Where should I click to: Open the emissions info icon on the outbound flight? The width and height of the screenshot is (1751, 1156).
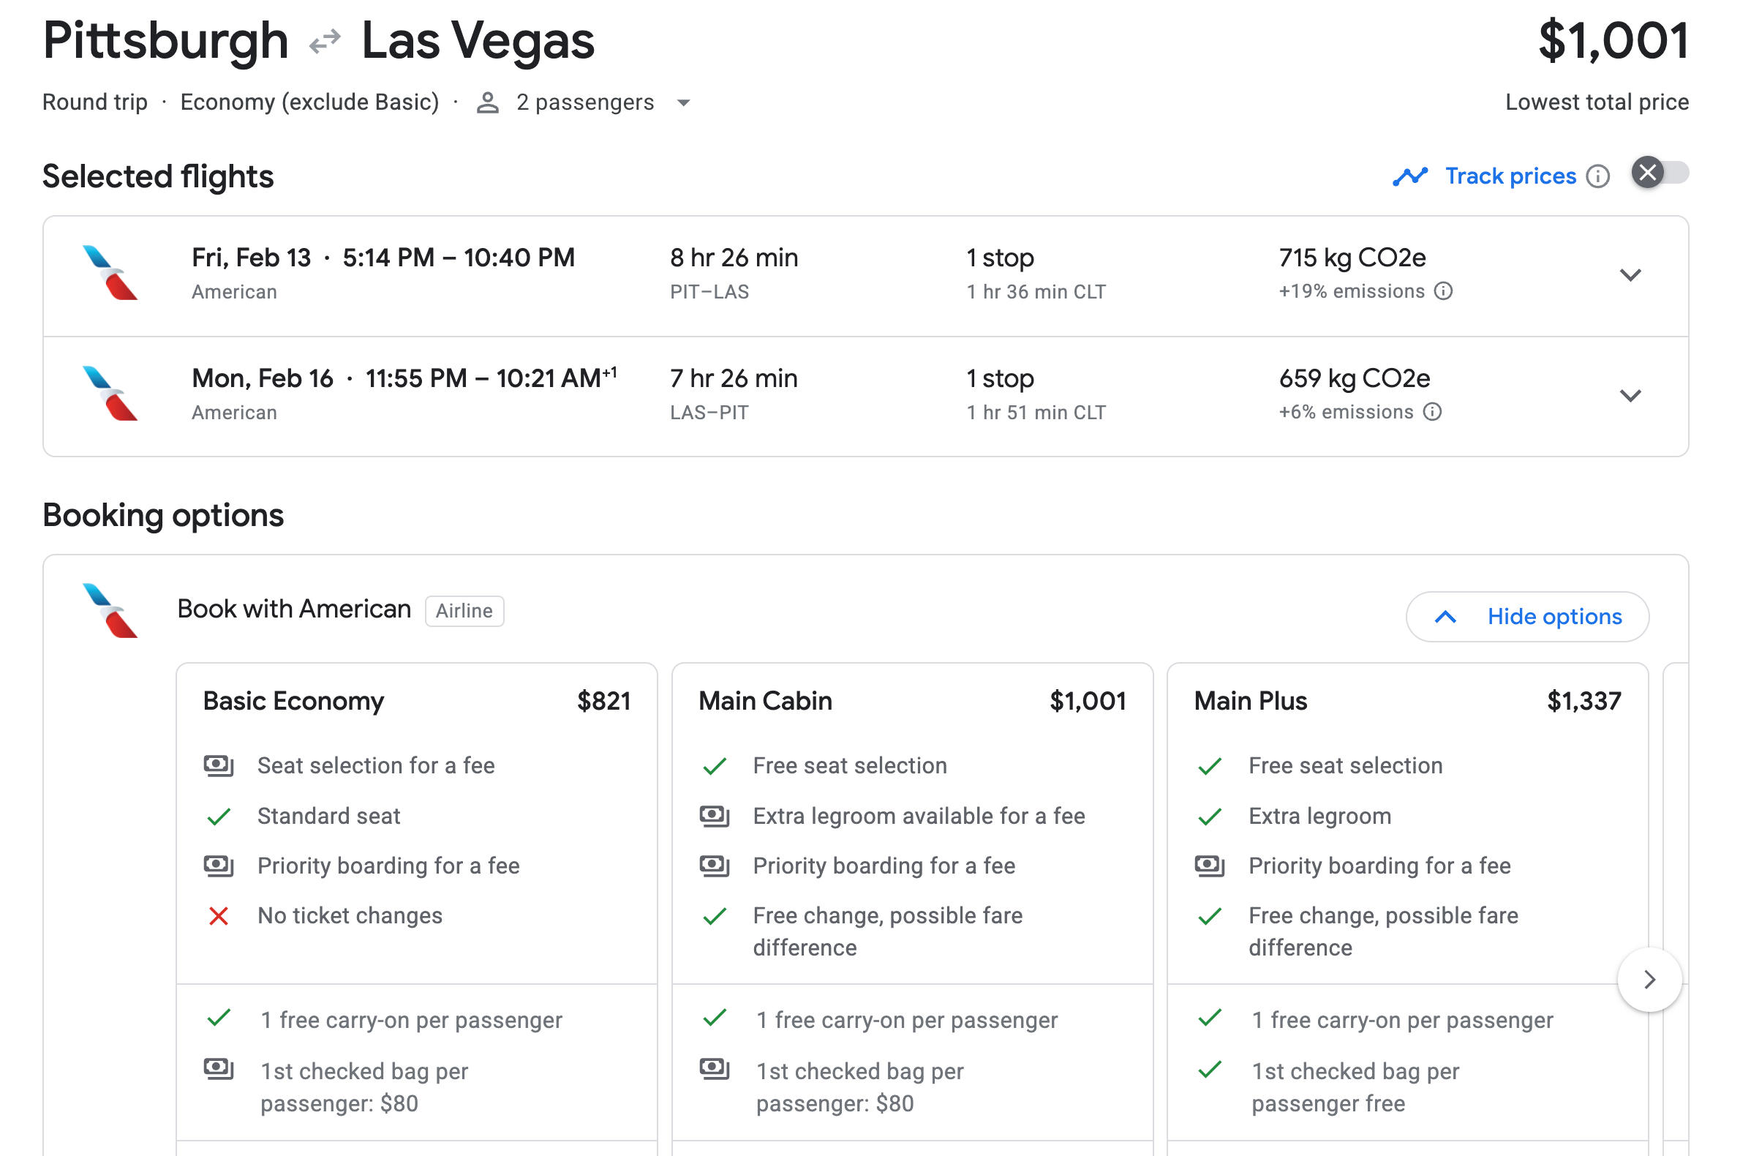click(1442, 291)
